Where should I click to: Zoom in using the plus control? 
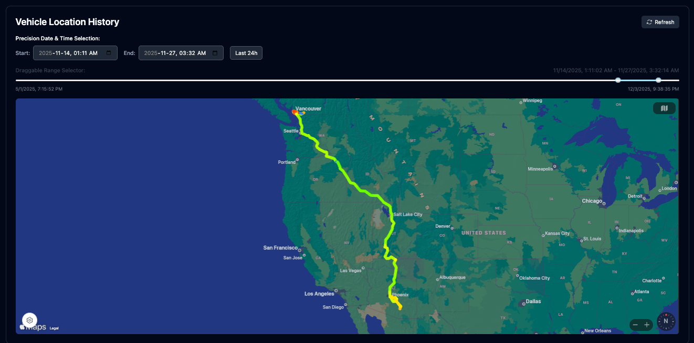pos(647,325)
